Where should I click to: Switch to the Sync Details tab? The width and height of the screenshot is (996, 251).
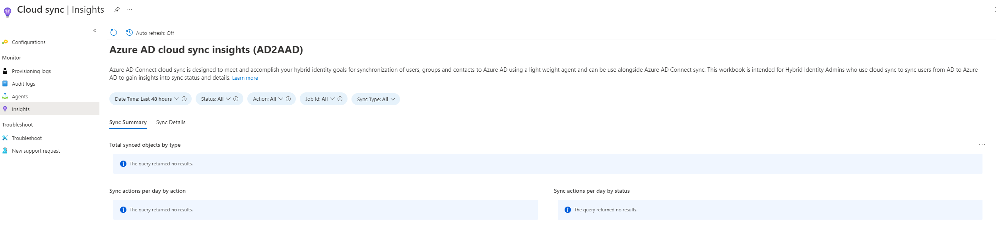(171, 122)
